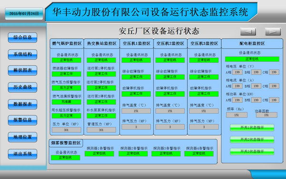The image size is (286, 179).
Task: Click 用水超压报警指示 green status indicator
Action: (x=66, y=116)
